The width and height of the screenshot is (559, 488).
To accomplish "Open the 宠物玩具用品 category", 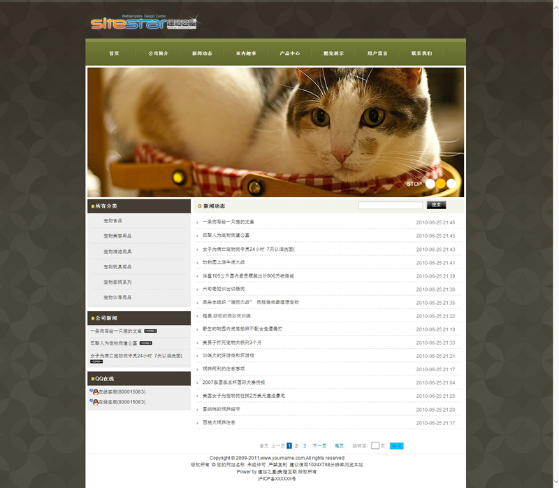I will (x=117, y=266).
